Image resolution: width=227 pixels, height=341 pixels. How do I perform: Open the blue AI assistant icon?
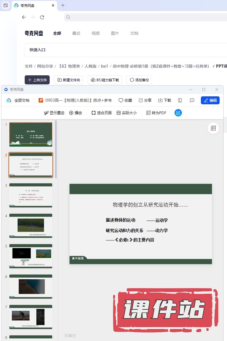coord(178,113)
